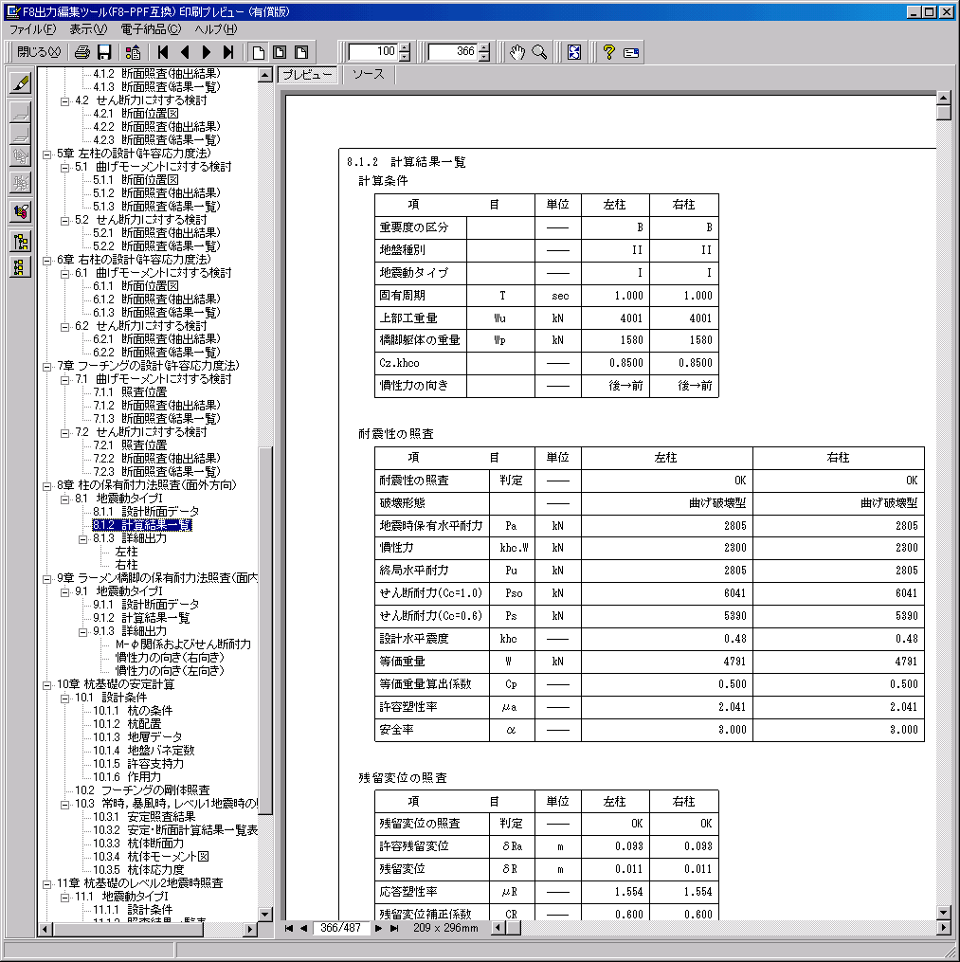Open the output item settings icon next to save
The width and height of the screenshot is (960, 962).
pyautogui.click(x=133, y=52)
